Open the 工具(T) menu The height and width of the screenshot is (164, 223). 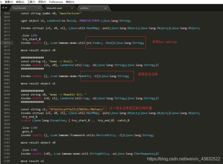pyautogui.click(x=31, y=2)
